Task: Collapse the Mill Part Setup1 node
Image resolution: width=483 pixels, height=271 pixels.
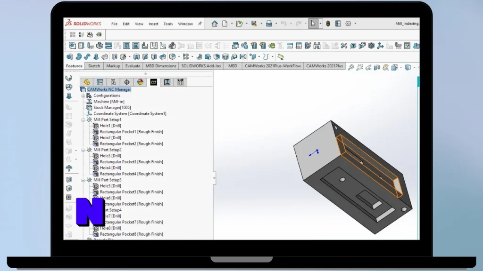Action: pos(83,120)
